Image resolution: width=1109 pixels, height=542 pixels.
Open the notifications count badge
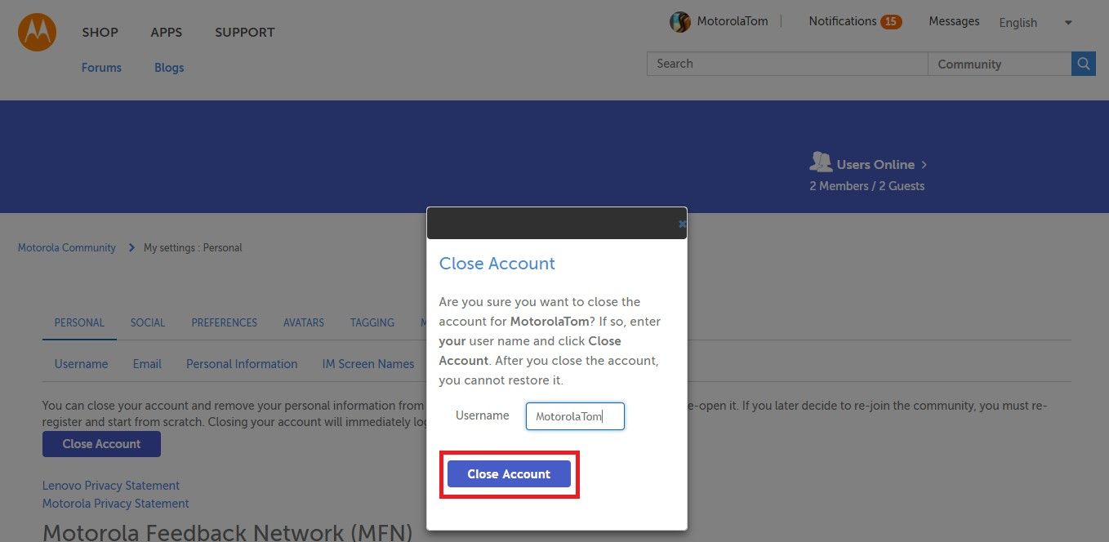tap(891, 22)
